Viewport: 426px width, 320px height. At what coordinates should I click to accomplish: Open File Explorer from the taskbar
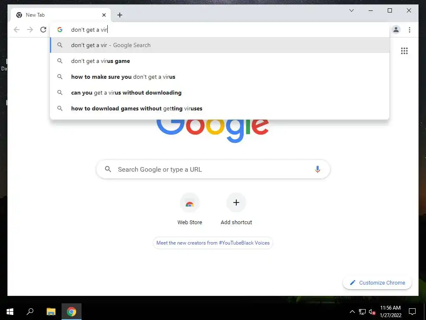51,312
